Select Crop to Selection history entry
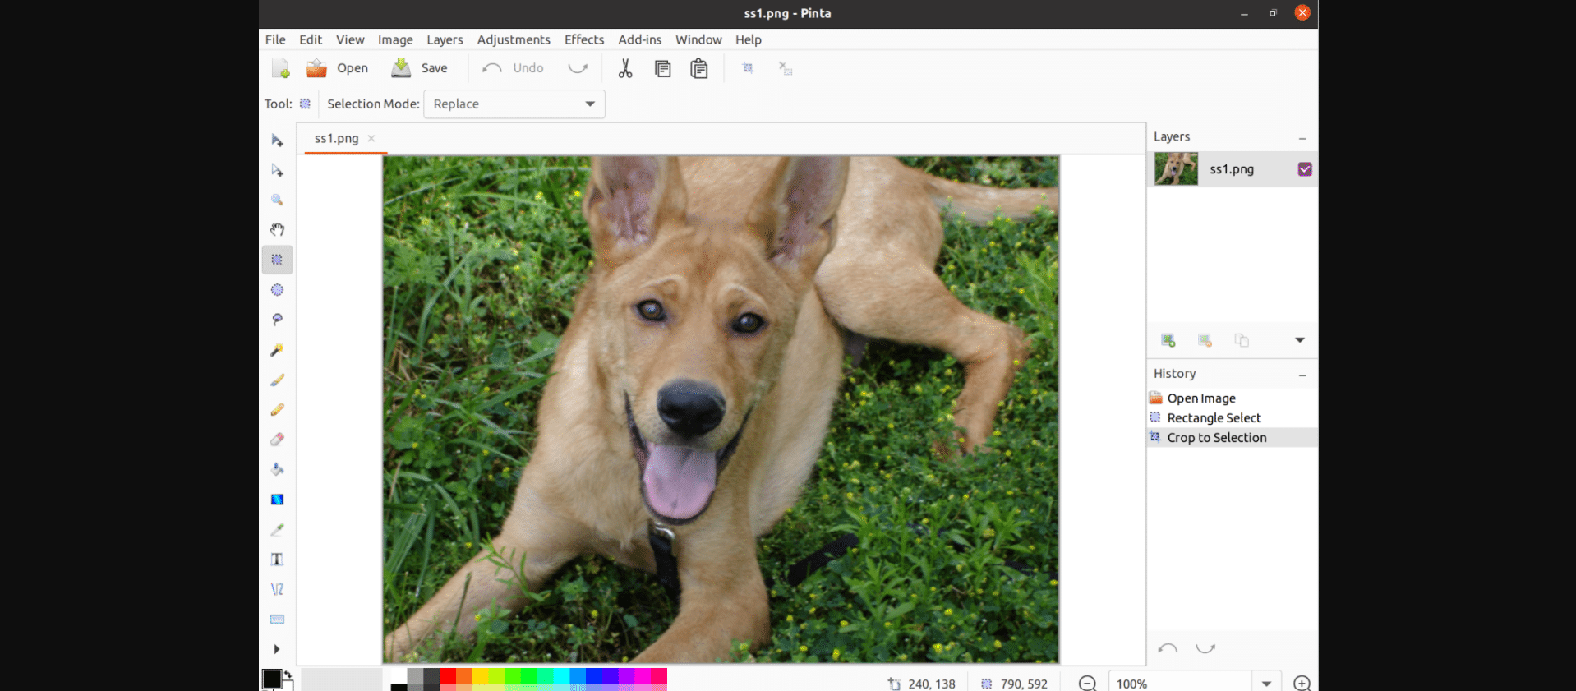This screenshot has height=691, width=1576. (1233, 438)
